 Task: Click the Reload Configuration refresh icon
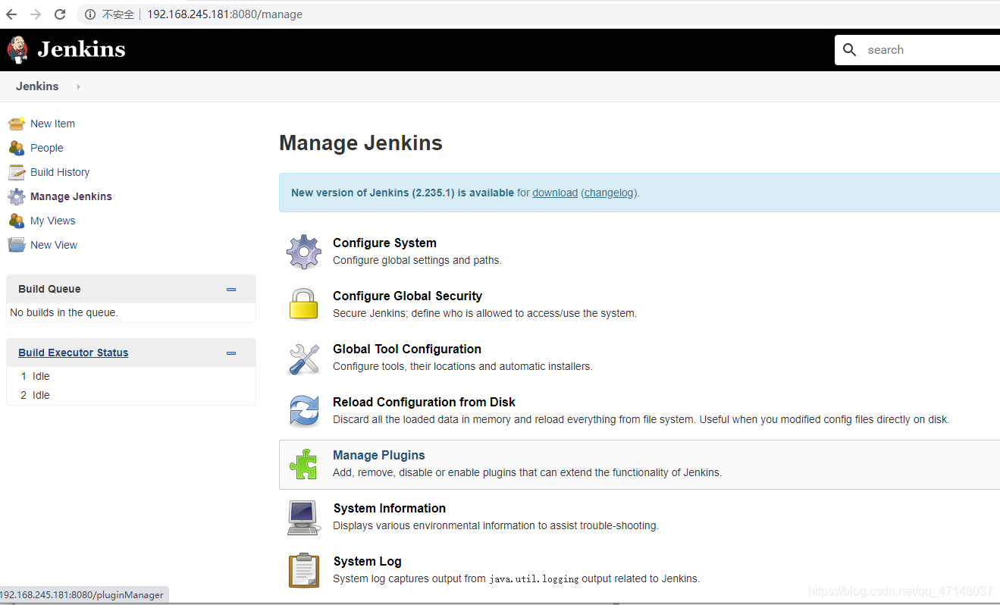(x=304, y=411)
